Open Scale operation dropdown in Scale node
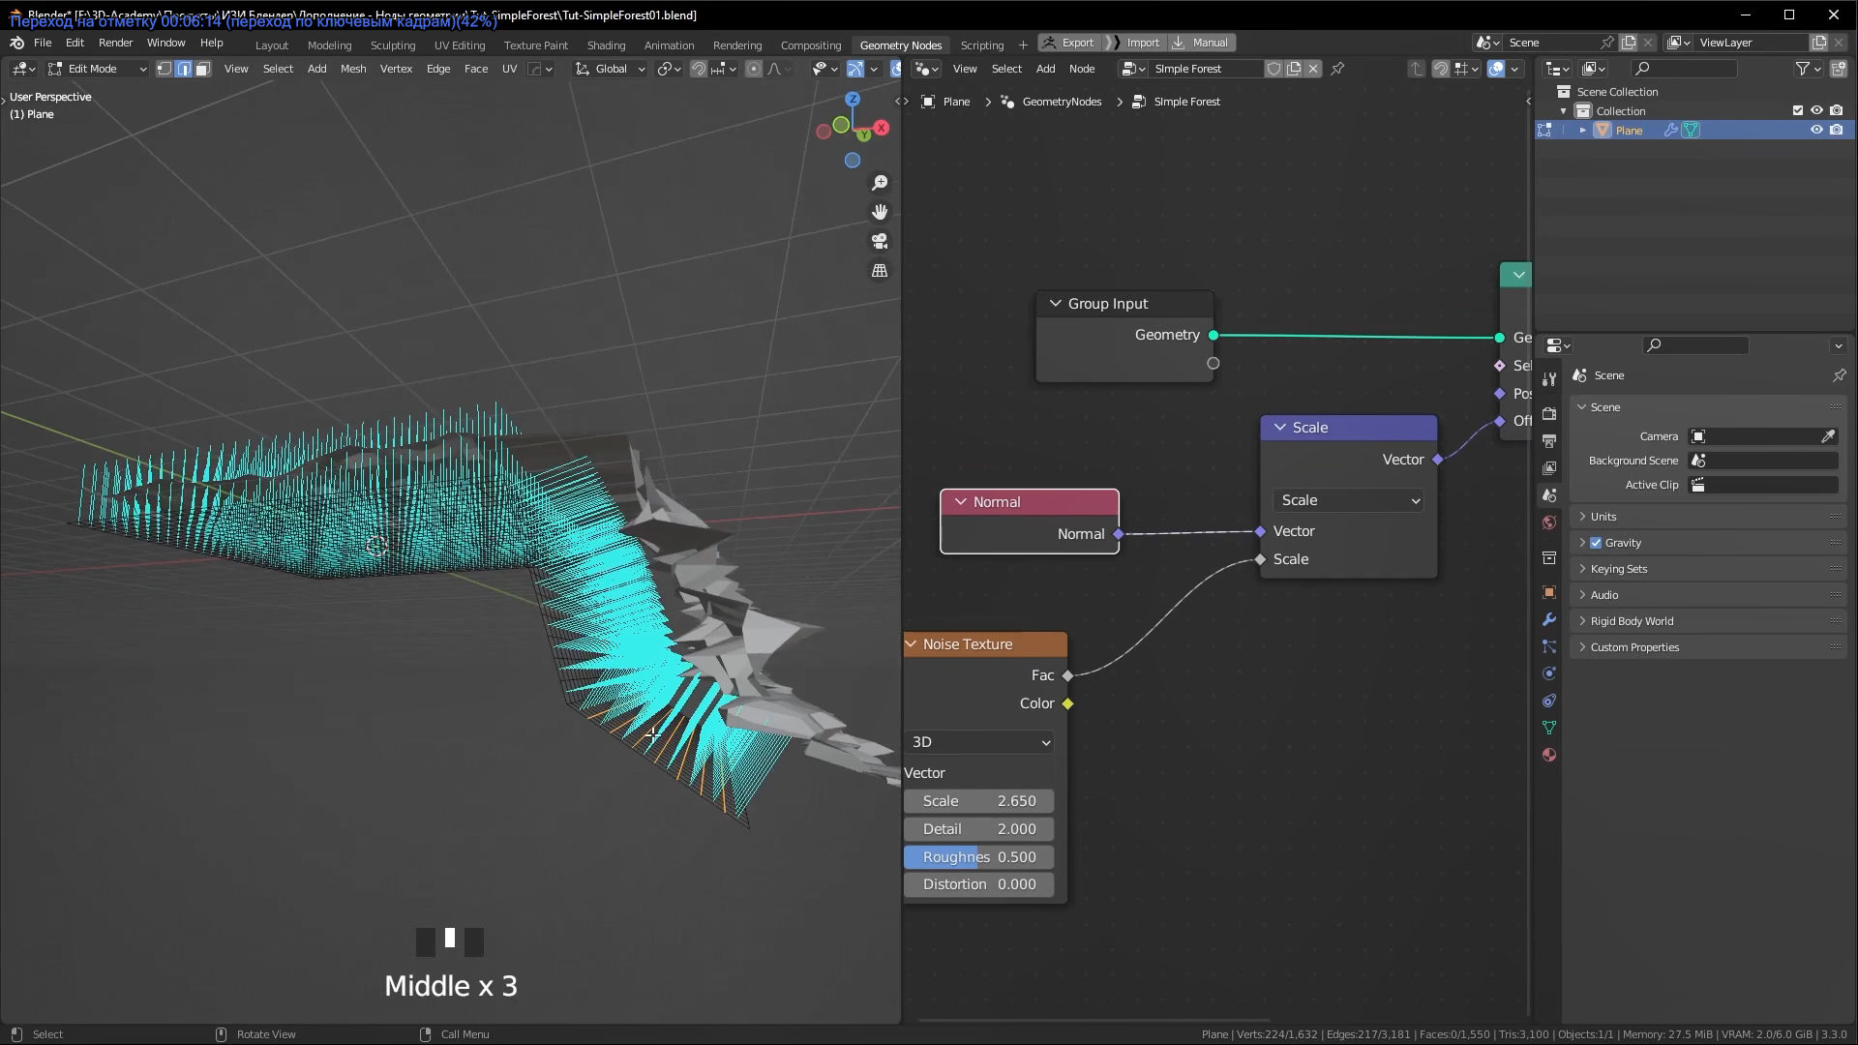Image resolution: width=1858 pixels, height=1045 pixels. 1349,500
